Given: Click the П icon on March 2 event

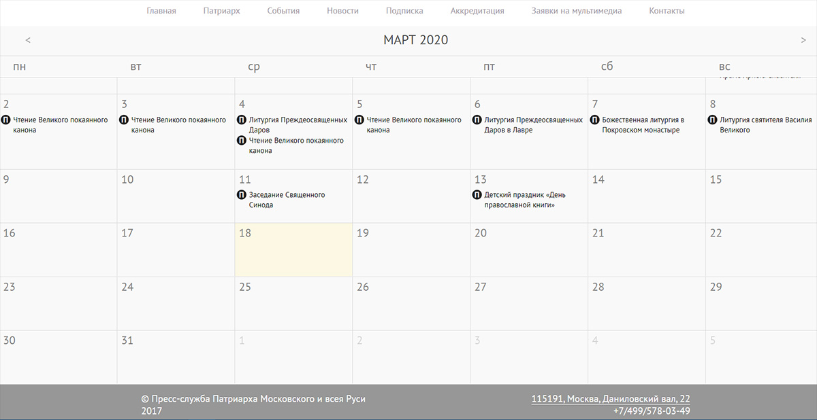Looking at the screenshot, I should [6, 120].
